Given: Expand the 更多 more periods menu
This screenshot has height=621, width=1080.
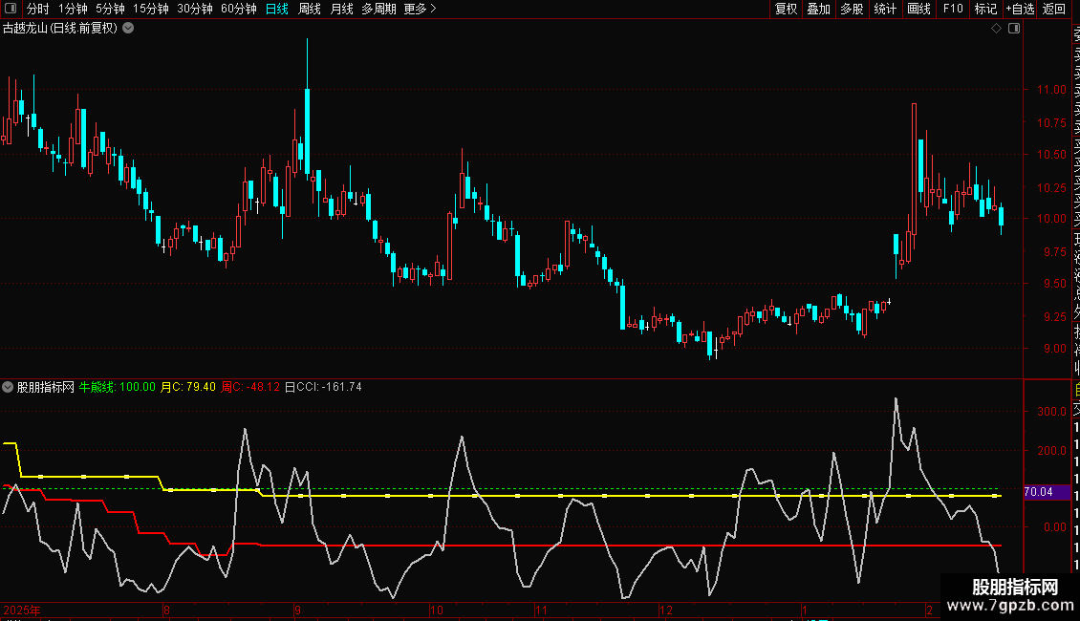Looking at the screenshot, I should point(421,9).
